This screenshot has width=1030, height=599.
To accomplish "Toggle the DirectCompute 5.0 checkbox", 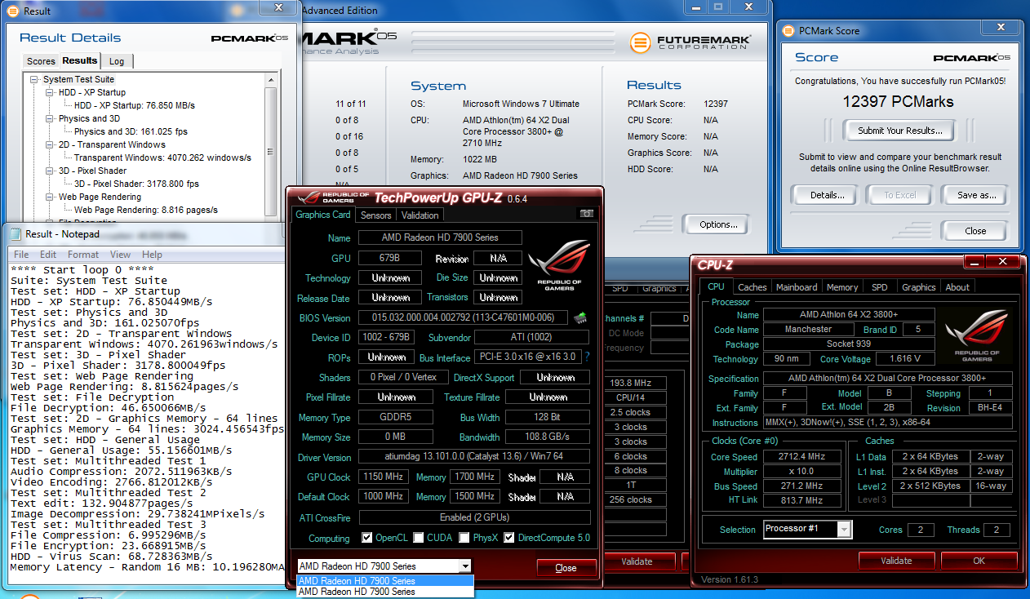I will coord(509,538).
